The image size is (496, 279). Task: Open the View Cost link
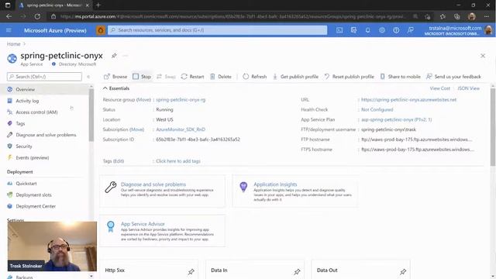(439, 88)
